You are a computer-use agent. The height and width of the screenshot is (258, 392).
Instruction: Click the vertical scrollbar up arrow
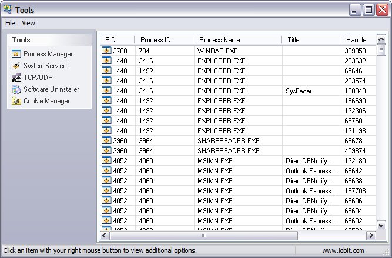pos(381,39)
